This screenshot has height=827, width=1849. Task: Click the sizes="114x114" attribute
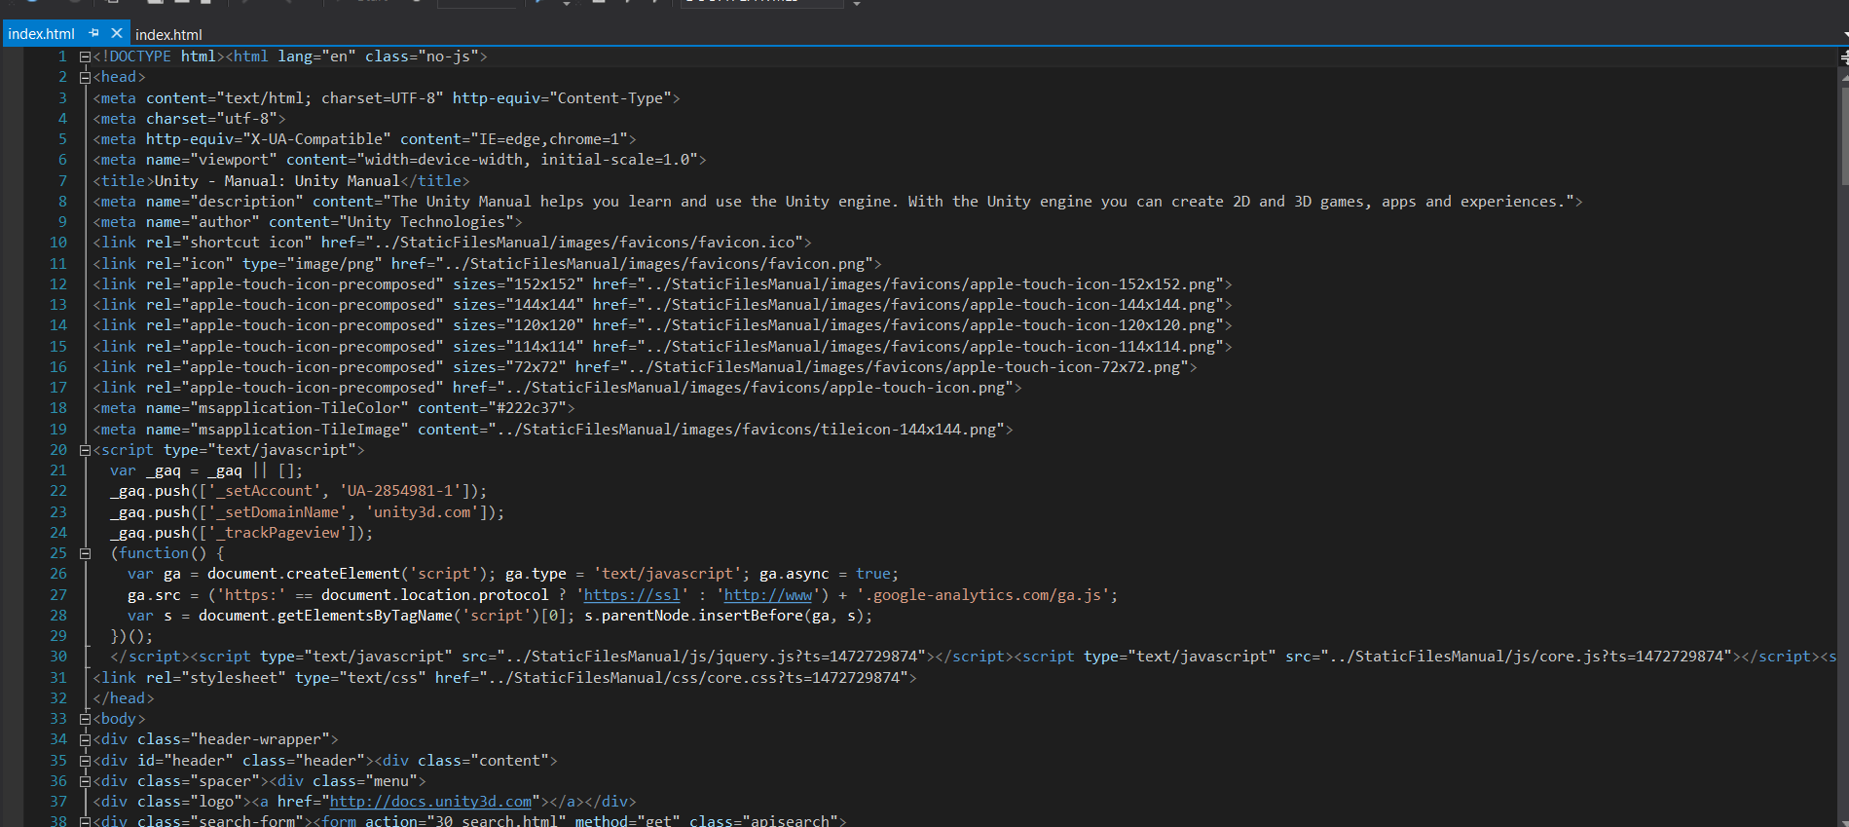pos(518,347)
